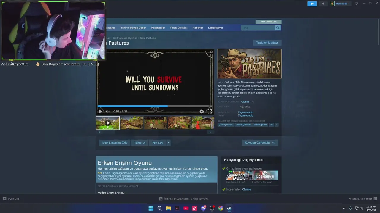Screen dimensions: 380x213
Task: Open OBS Studio taskbar icon
Action: [x=212, y=208]
